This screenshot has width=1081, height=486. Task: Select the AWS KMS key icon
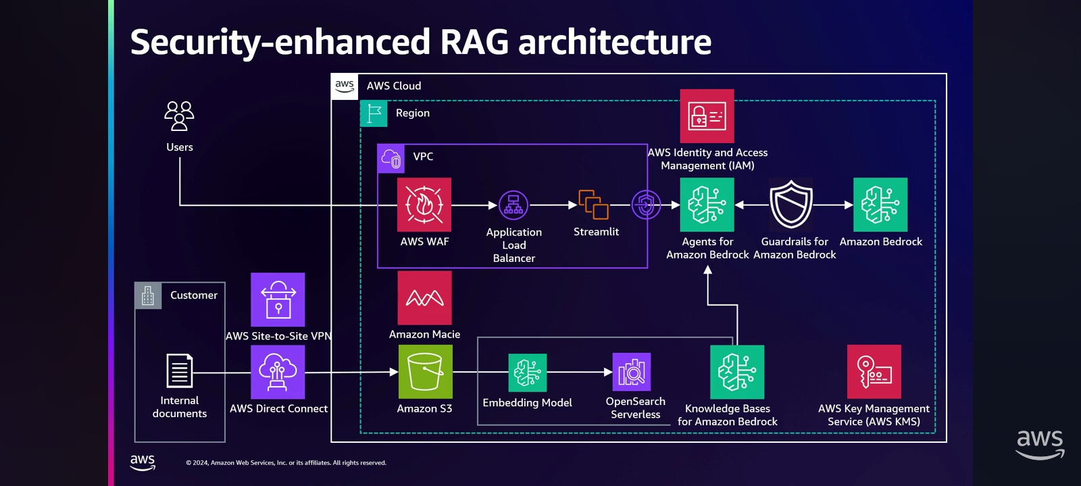[x=874, y=372]
